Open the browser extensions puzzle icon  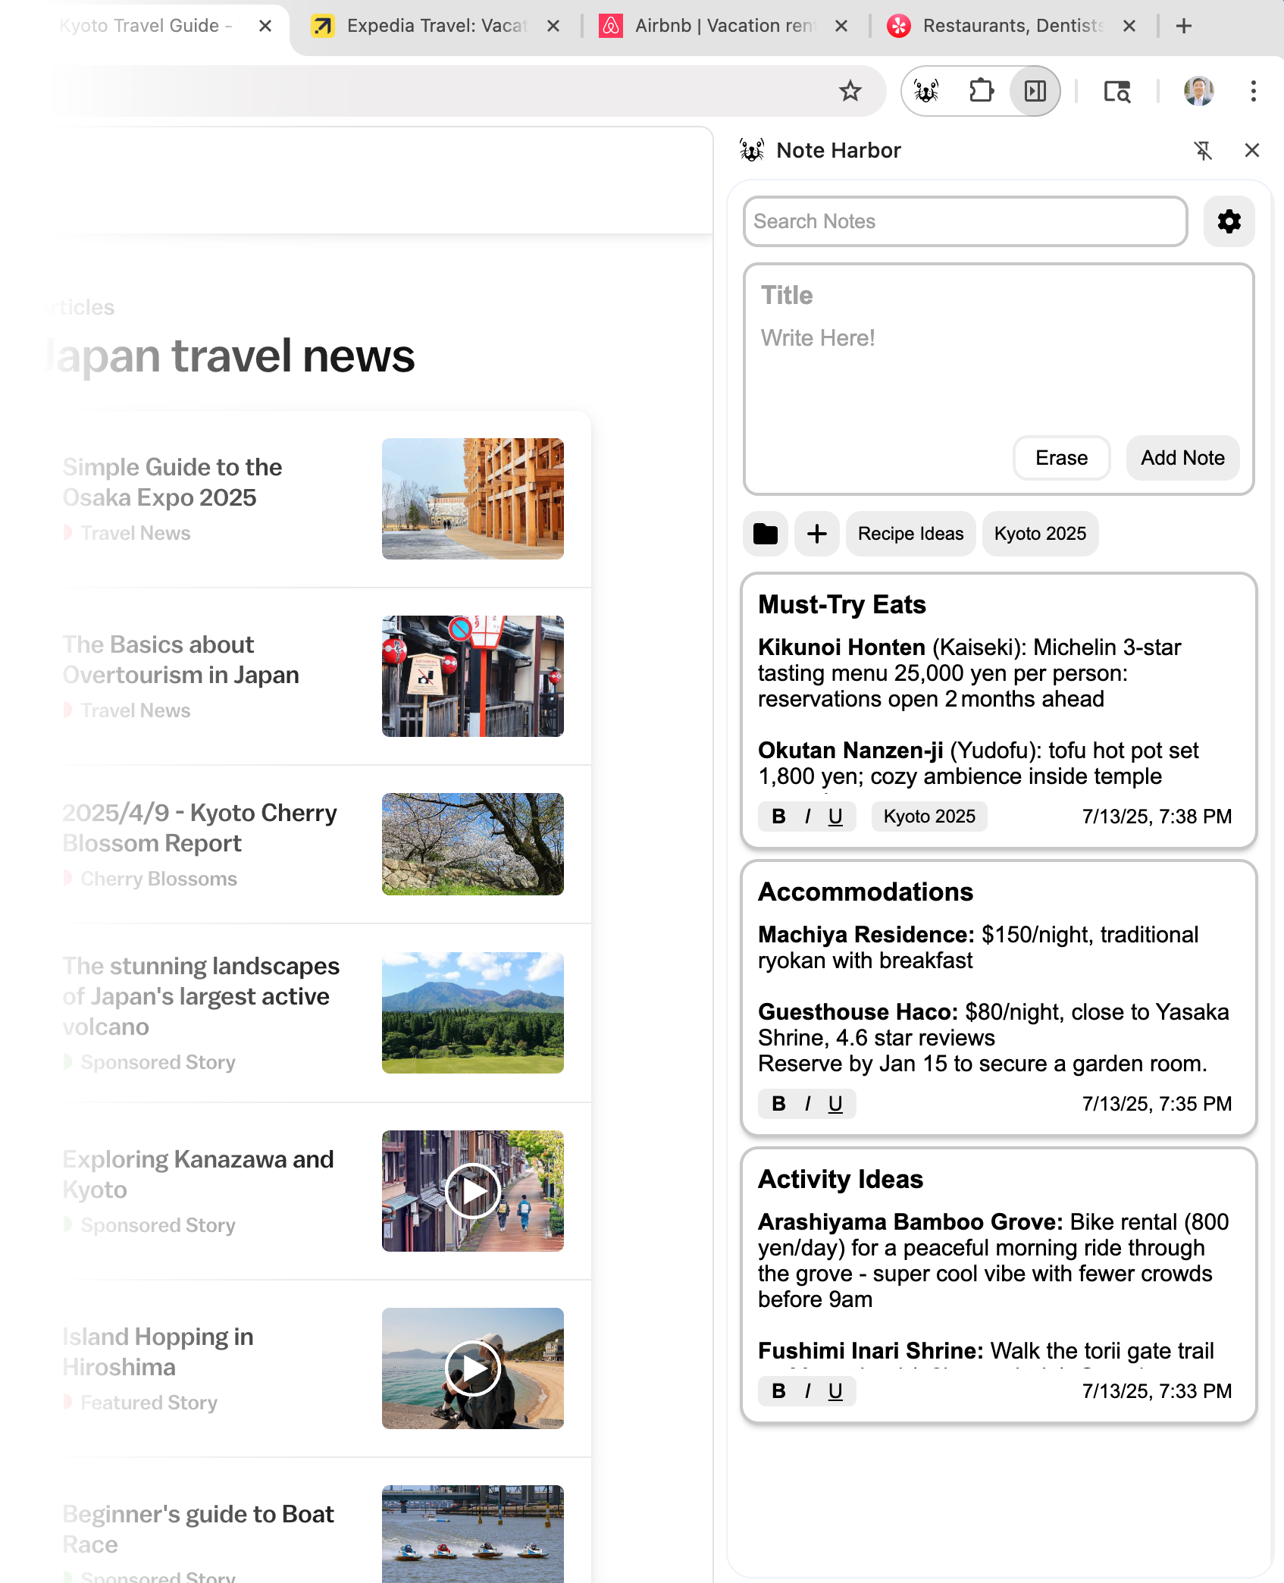tap(981, 91)
